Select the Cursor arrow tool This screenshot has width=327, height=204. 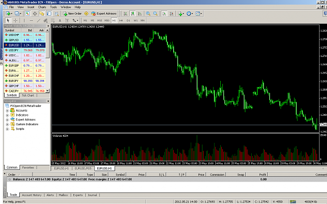click(8, 20)
